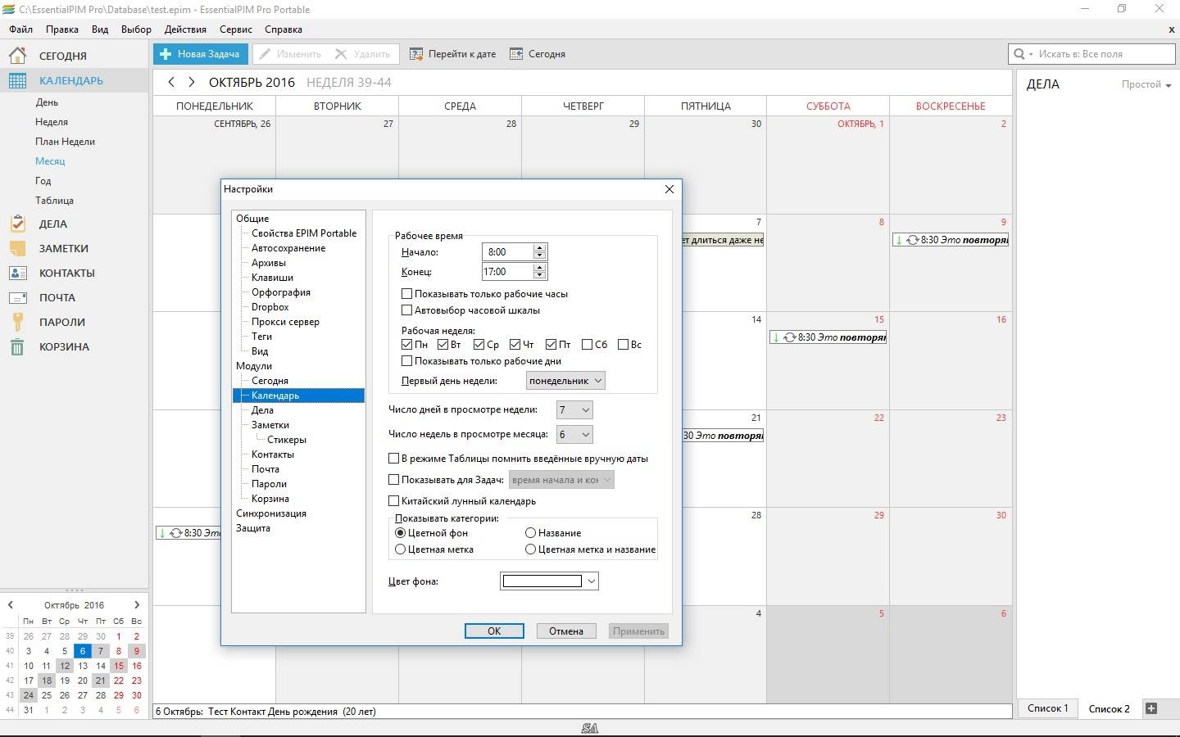Check Вс as working day
This screenshot has width=1180, height=737.
click(623, 345)
